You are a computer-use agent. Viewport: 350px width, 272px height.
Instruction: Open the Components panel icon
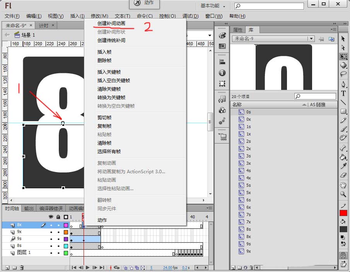pyautogui.click(x=222, y=110)
